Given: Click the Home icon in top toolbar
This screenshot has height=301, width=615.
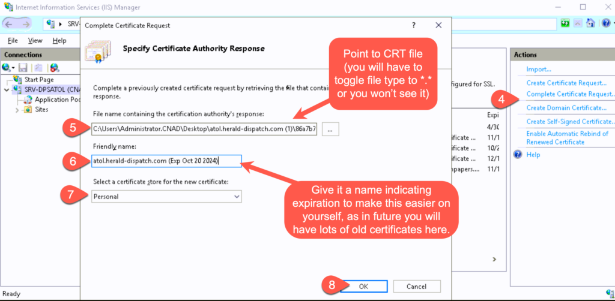Looking at the screenshot, I should point(590,23).
